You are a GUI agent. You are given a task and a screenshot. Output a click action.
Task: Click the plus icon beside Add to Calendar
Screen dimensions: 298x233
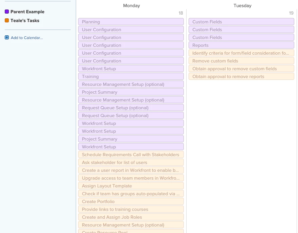click(x=7, y=37)
